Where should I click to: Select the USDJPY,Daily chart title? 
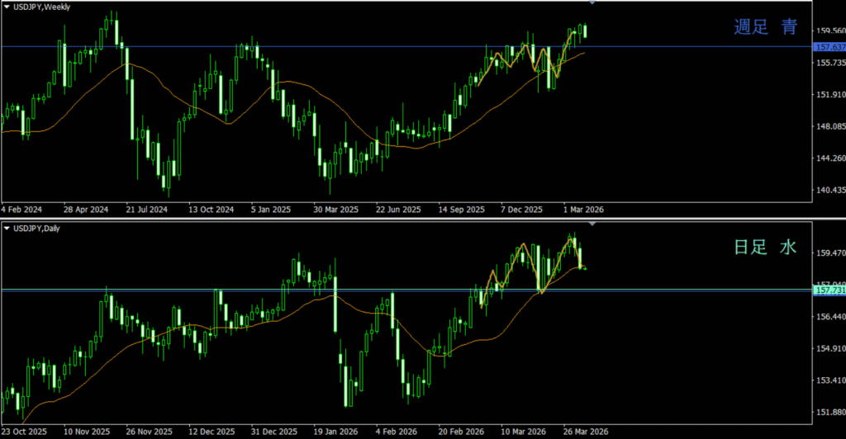coord(38,227)
